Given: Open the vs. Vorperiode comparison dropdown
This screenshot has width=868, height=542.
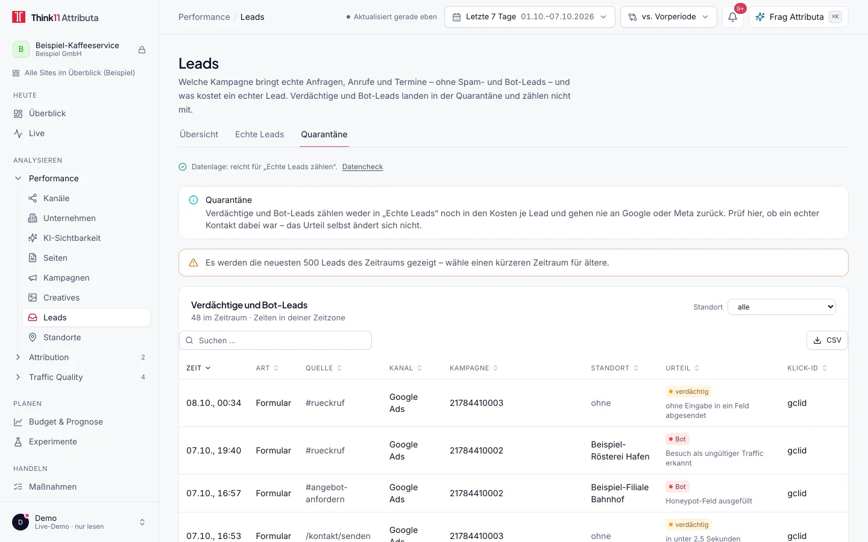Looking at the screenshot, I should pos(668,17).
